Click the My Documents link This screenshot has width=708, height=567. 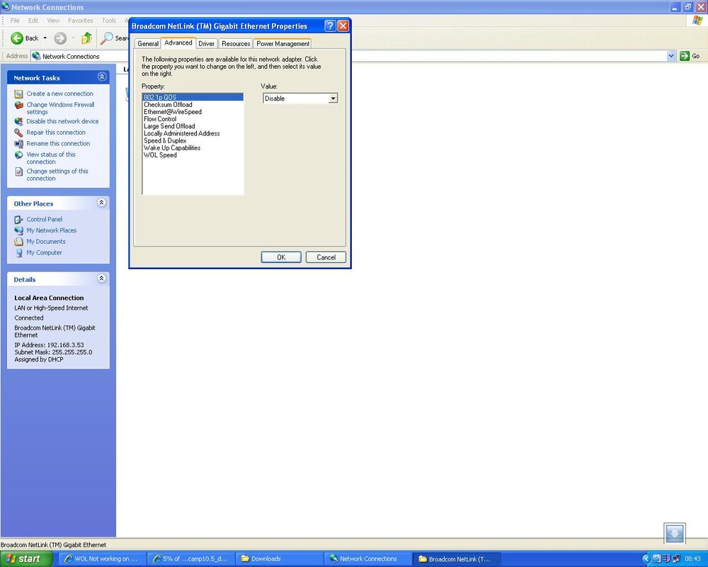click(45, 242)
